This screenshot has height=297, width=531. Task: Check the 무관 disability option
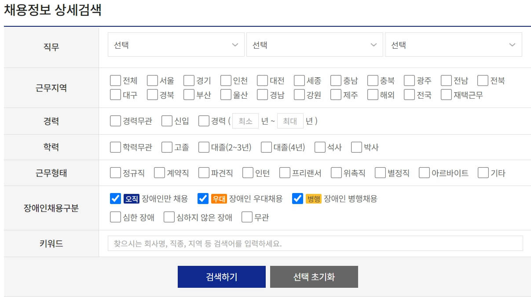pyautogui.click(x=246, y=217)
